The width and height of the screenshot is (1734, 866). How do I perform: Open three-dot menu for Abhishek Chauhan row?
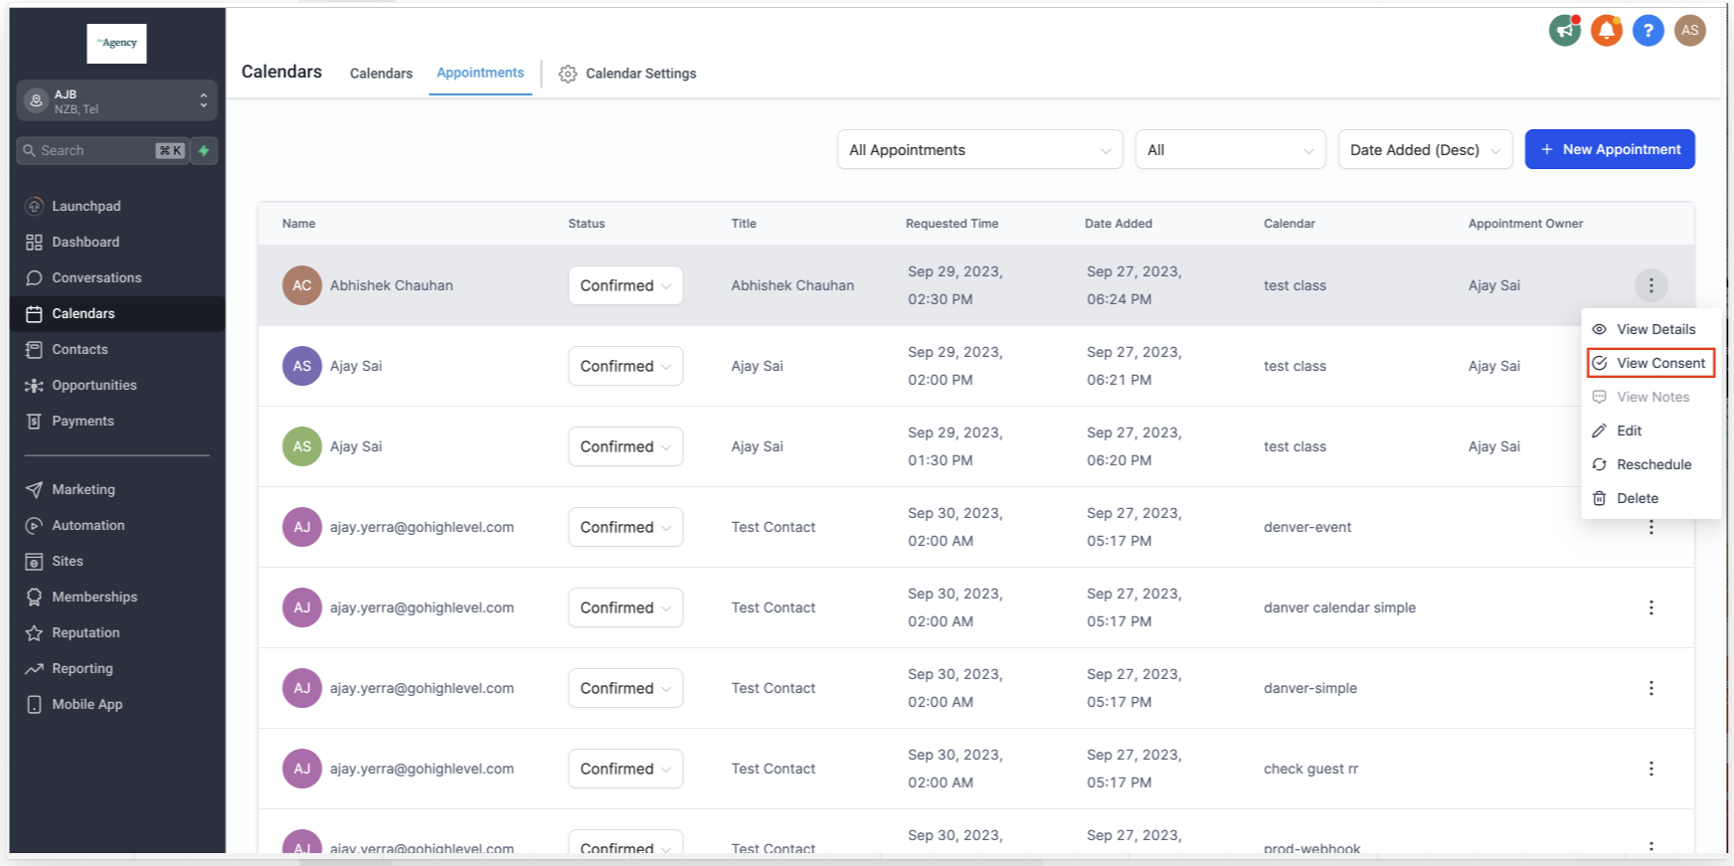1650,285
